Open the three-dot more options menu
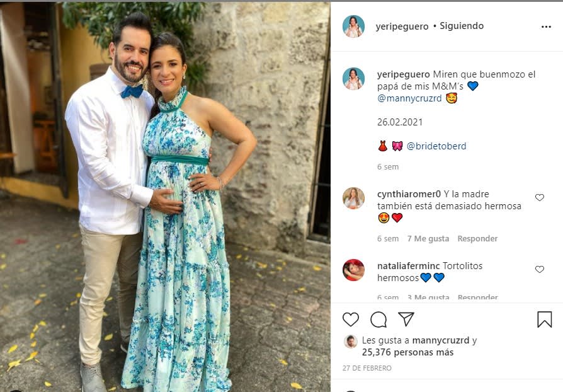Screen dimensions: 563x392 tap(546, 26)
